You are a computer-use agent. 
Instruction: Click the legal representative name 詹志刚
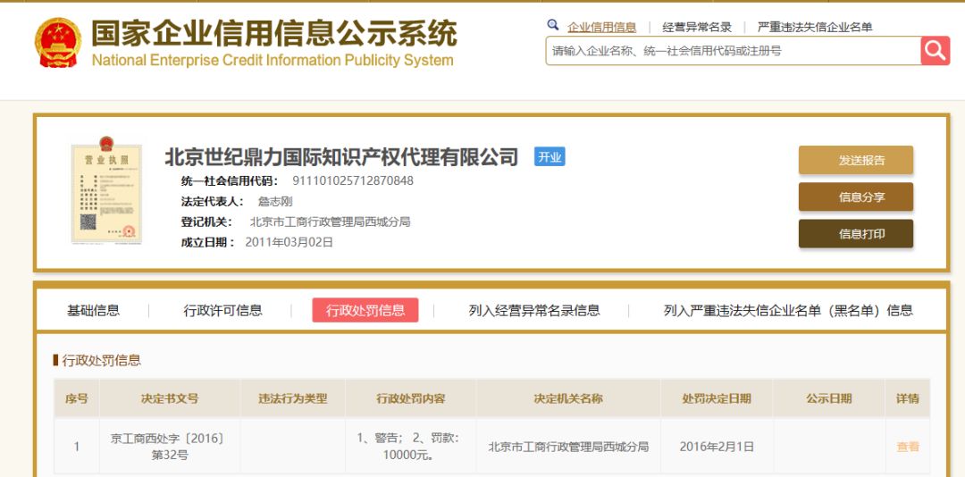click(x=274, y=201)
